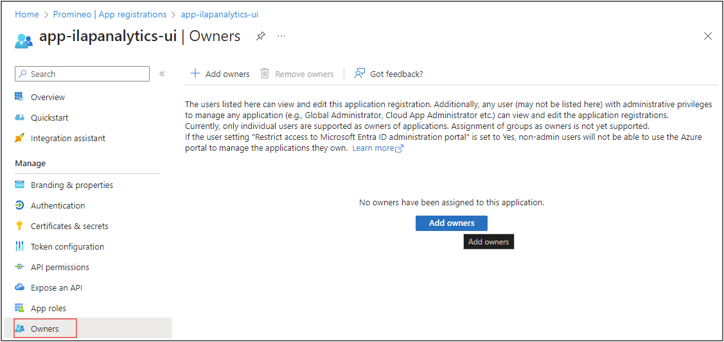724x342 pixels.
Task: Click the Authentication icon
Action: click(19, 205)
